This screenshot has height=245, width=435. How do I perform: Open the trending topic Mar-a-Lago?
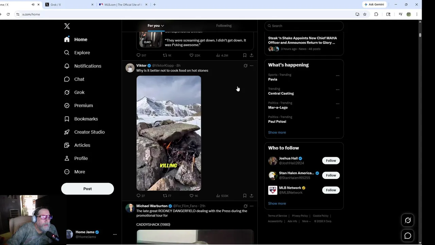pyautogui.click(x=278, y=108)
